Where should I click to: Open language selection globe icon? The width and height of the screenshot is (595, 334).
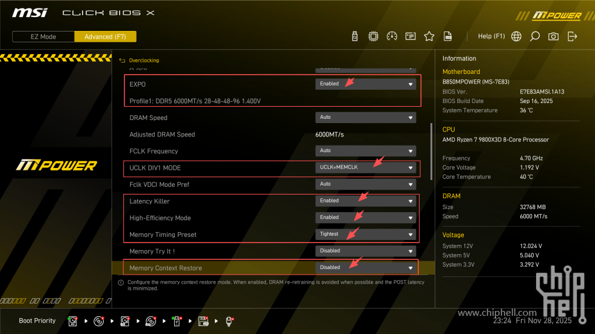[x=516, y=36]
